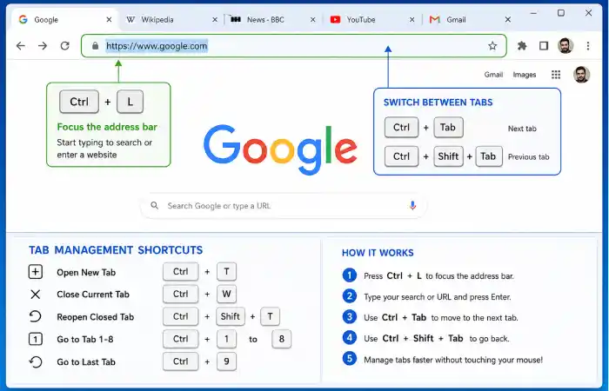
Task: Click the 'Close Current Tab' label
Action: [93, 295]
